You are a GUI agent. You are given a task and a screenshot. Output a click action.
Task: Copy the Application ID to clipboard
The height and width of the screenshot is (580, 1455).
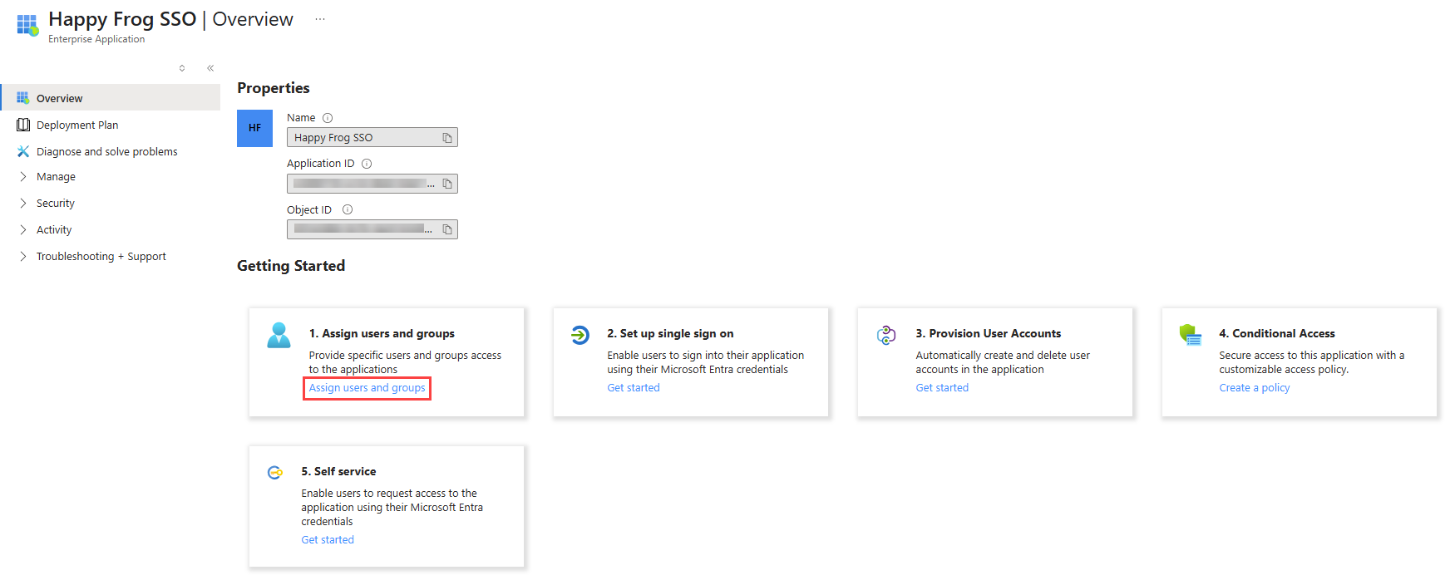tap(447, 184)
